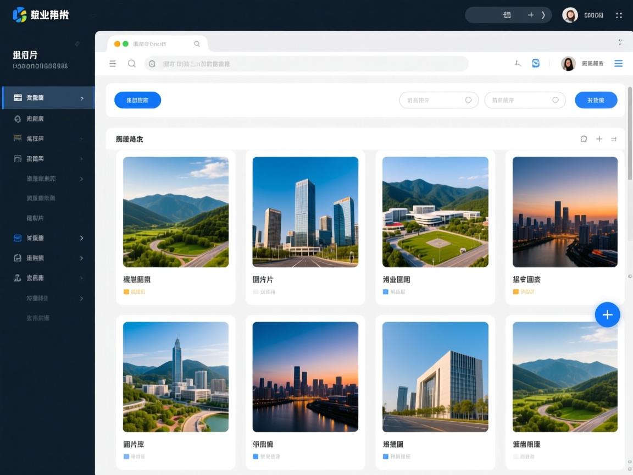This screenshot has height=475, width=633.
Task: Click the hamburger menu at the far top right
Action: (619, 63)
